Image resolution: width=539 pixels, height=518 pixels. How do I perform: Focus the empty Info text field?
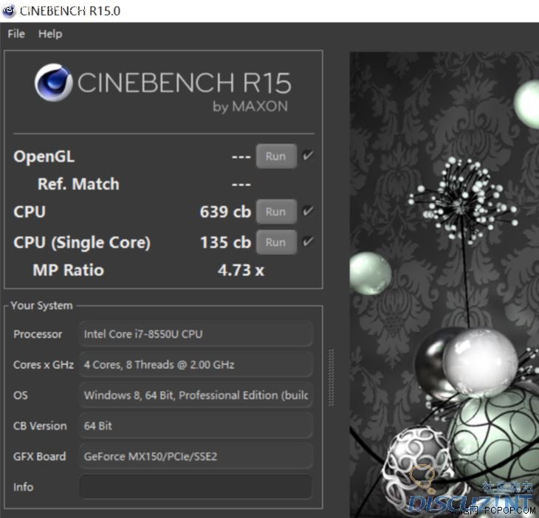(196, 487)
